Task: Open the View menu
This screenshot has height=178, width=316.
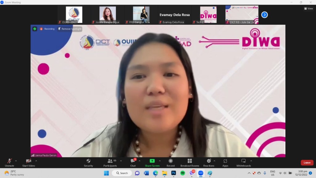Action: pyautogui.click(x=308, y=9)
